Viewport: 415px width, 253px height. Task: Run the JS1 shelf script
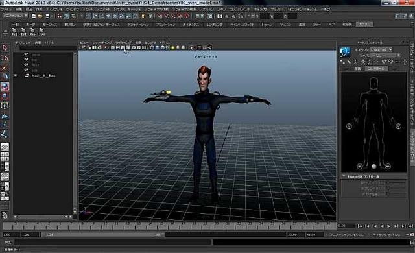14,32
